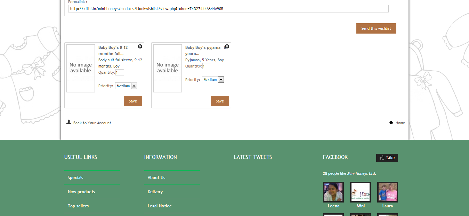This screenshot has height=216, width=469.
Task: Click the house icon next to Home
Action: (x=391, y=123)
